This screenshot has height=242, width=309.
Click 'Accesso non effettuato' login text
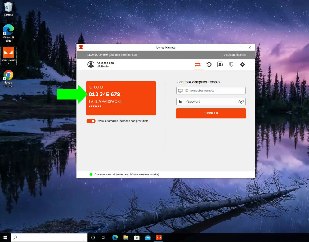105,65
